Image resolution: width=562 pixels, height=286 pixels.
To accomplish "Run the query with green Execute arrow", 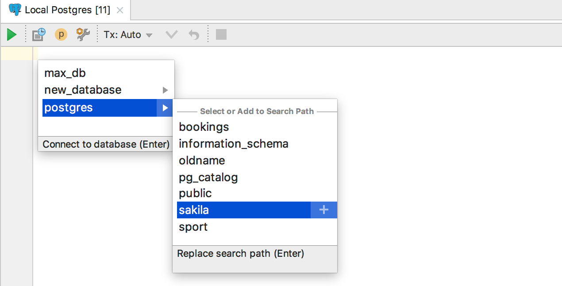I will tap(12, 34).
